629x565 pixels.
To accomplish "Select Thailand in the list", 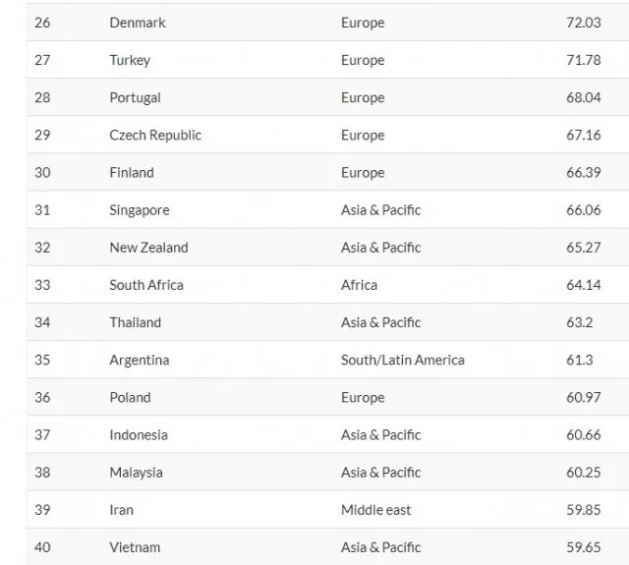I will 135,322.
